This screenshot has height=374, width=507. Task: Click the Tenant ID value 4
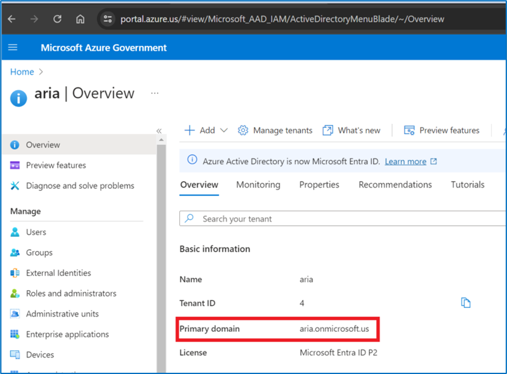[302, 303]
